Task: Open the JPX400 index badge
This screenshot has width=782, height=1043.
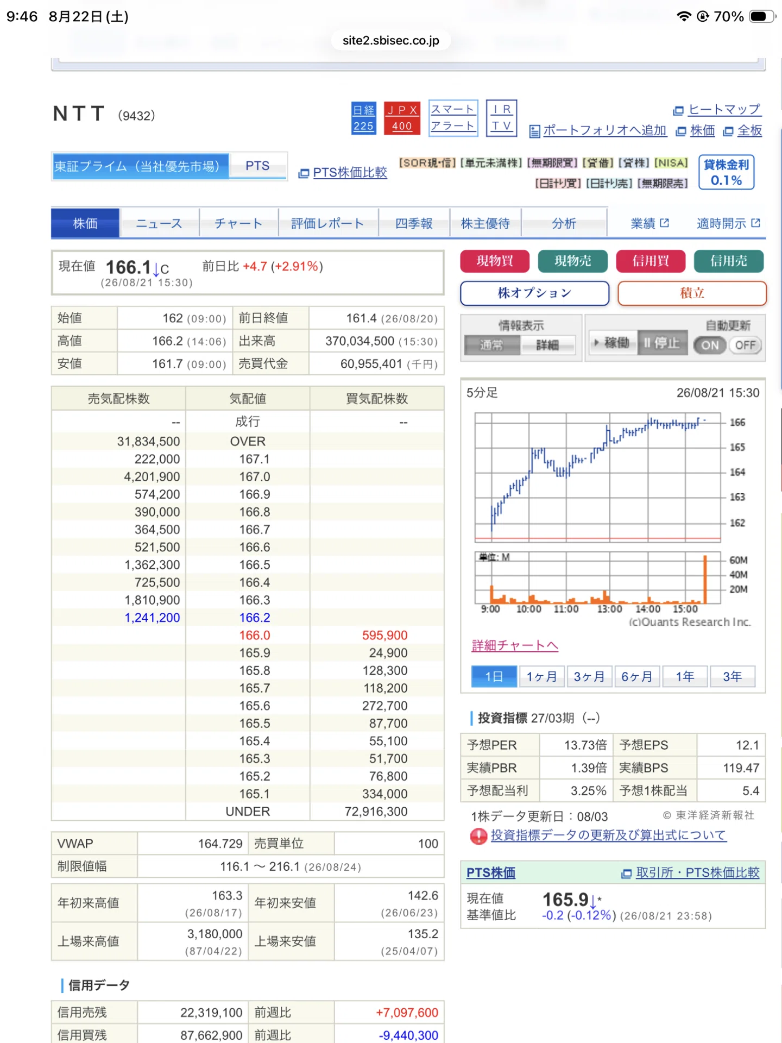Action: pyautogui.click(x=402, y=118)
